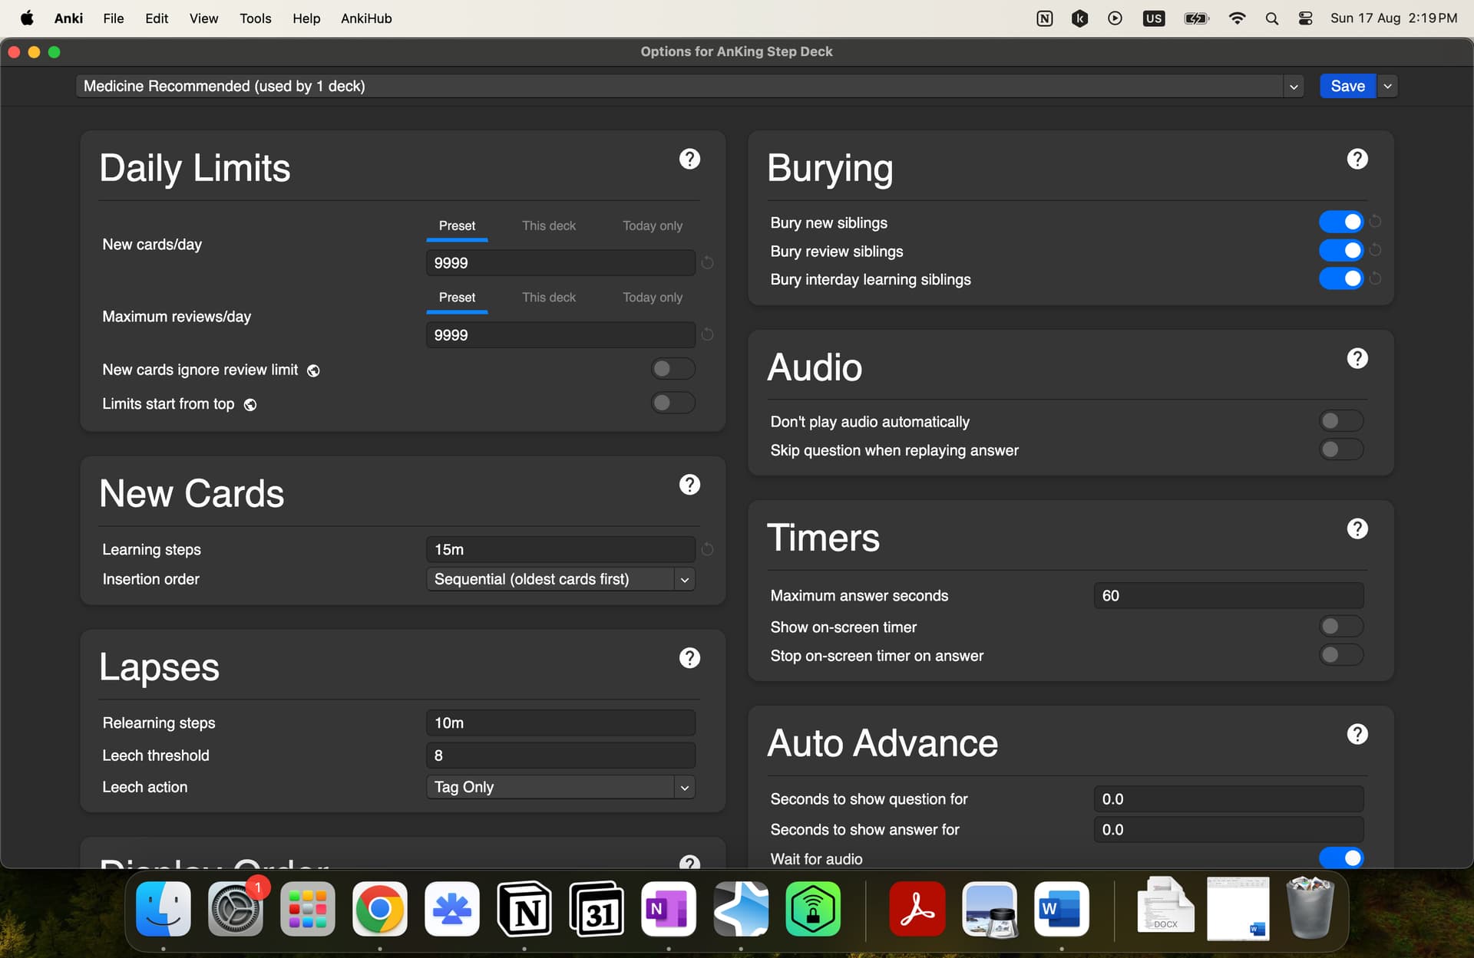
Task: Open Notion from the dock
Action: 524,910
